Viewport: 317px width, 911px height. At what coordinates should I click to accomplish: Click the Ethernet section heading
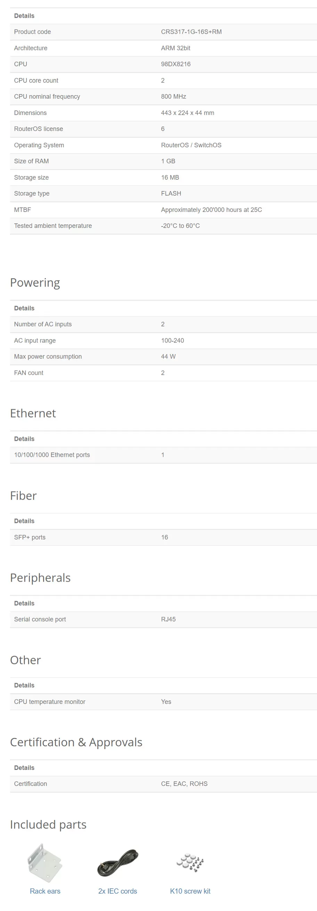coord(33,413)
